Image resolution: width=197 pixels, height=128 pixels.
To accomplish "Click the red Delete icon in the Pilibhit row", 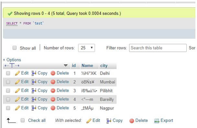I will (53, 91).
